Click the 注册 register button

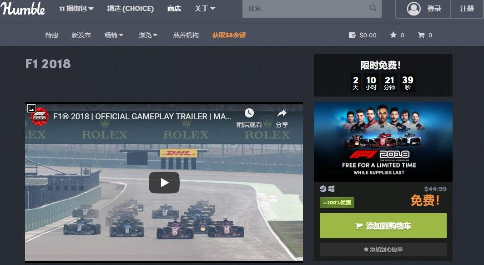[467, 9]
